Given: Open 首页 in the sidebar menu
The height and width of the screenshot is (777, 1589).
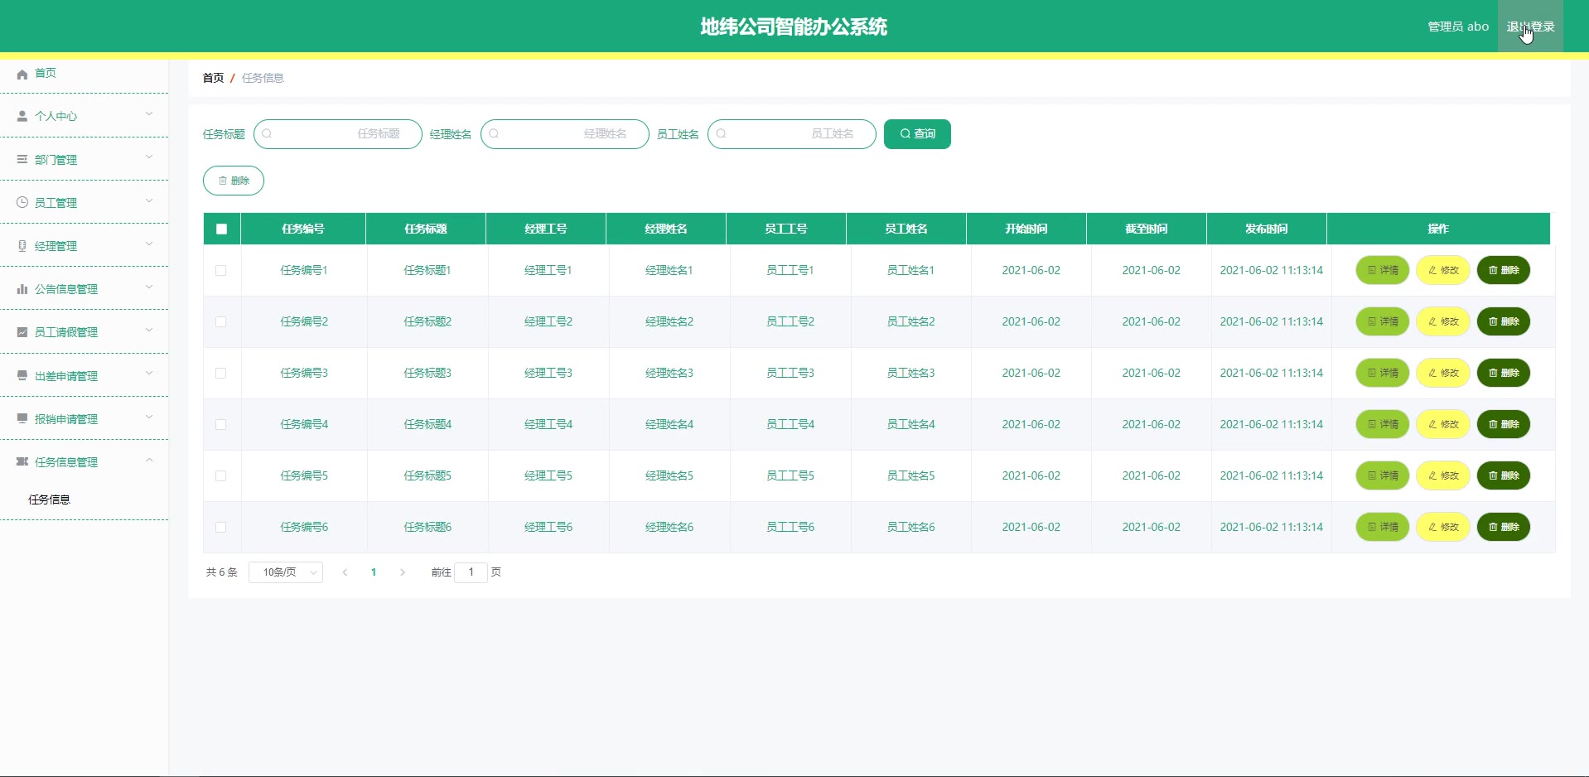Looking at the screenshot, I should pos(46,74).
